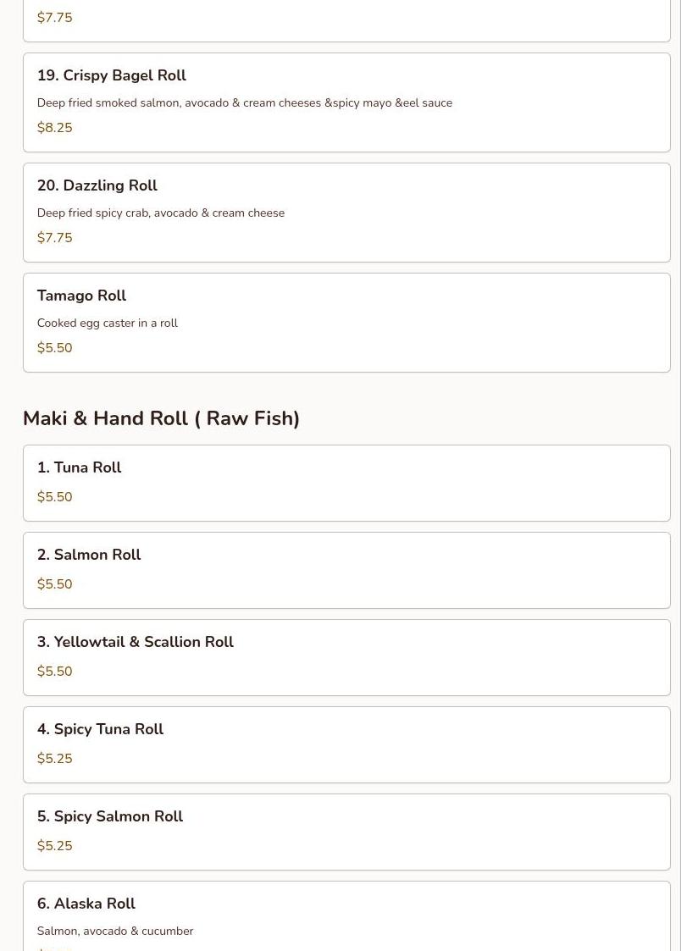Select the 19. Crispy Bagel Roll item
This screenshot has width=698, height=951.
click(x=346, y=102)
